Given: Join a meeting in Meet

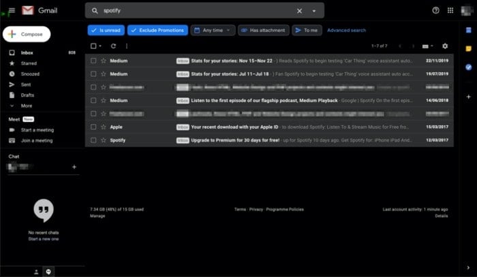Looking at the screenshot, I should click(37, 141).
